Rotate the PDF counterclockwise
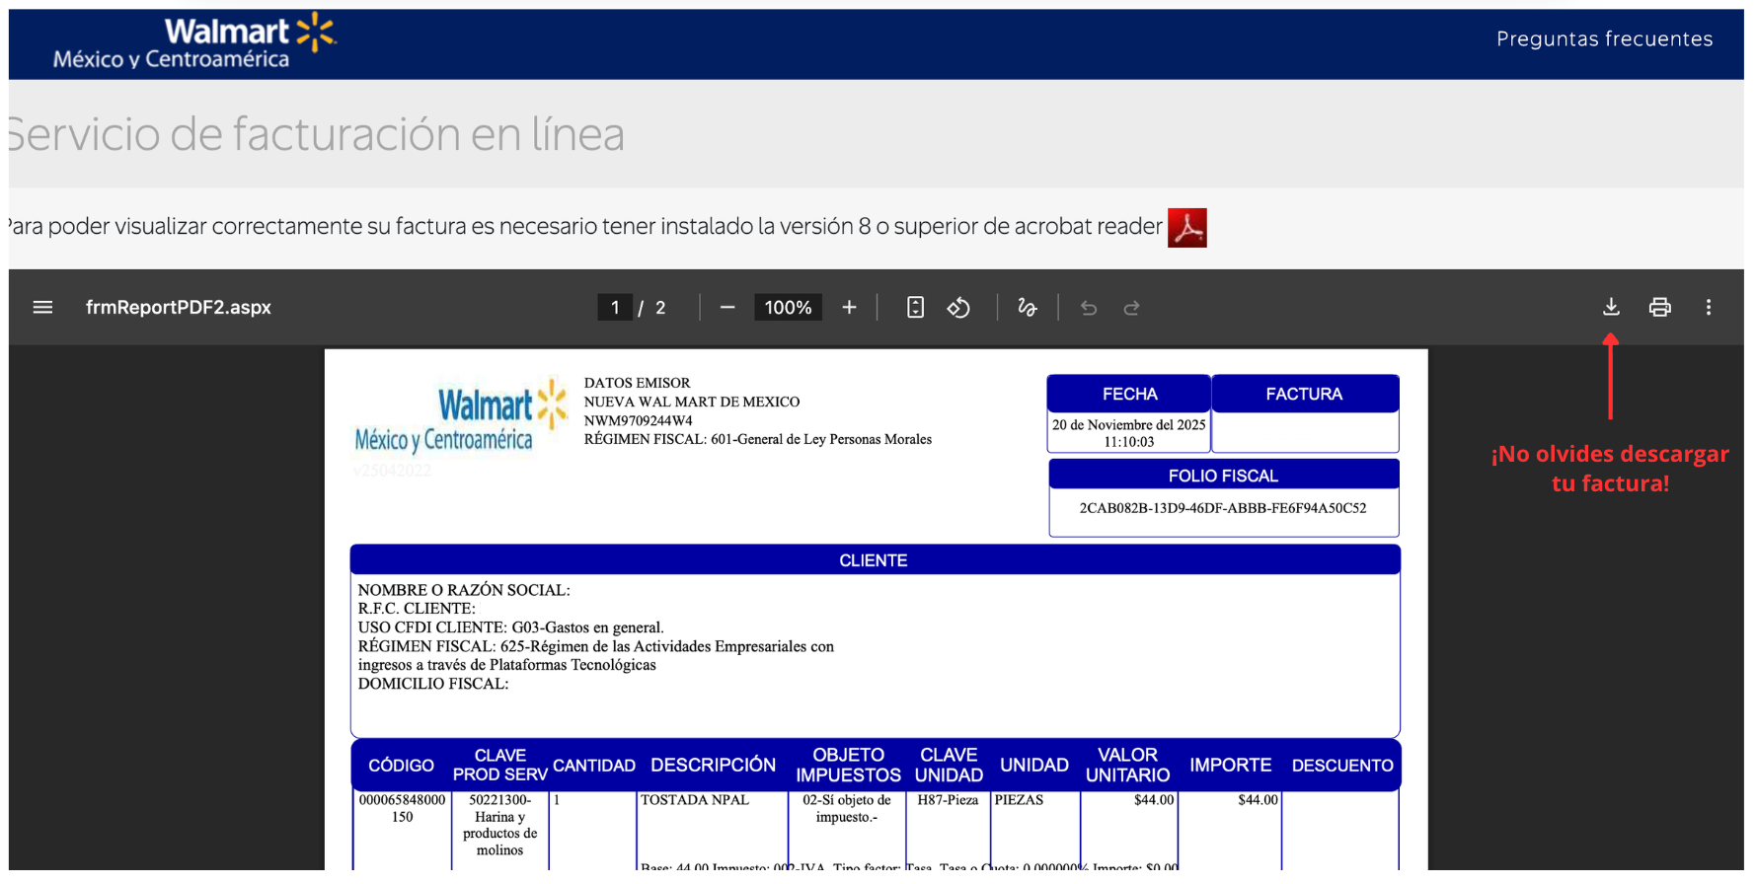1757x884 pixels. click(x=958, y=308)
